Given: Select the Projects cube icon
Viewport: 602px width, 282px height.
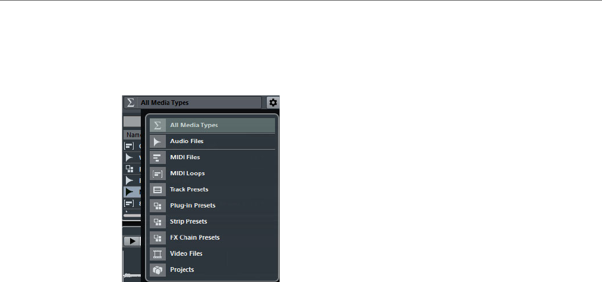Looking at the screenshot, I should click(158, 269).
